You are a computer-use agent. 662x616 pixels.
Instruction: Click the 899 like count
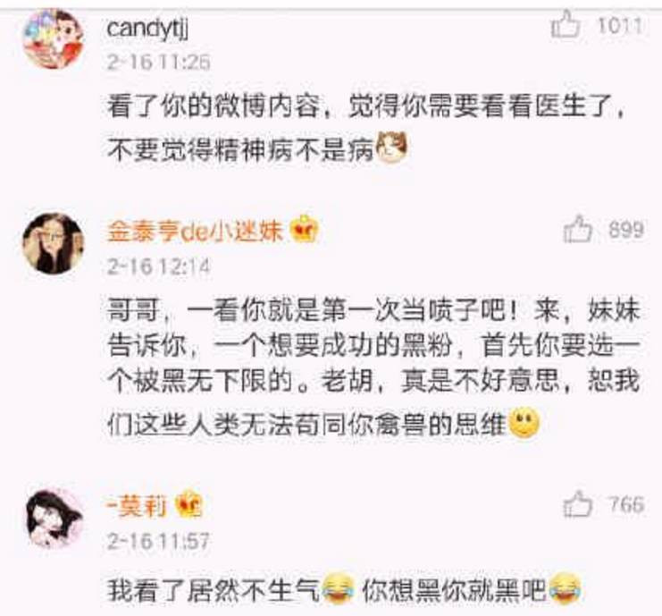click(626, 231)
